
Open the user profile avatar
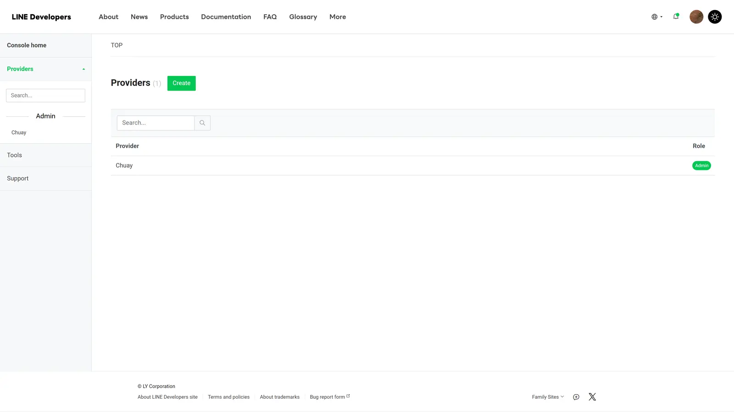[x=696, y=17]
